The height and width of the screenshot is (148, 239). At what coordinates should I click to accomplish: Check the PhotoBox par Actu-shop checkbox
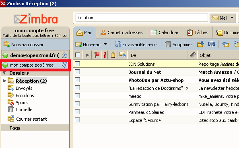(x=77, y=80)
